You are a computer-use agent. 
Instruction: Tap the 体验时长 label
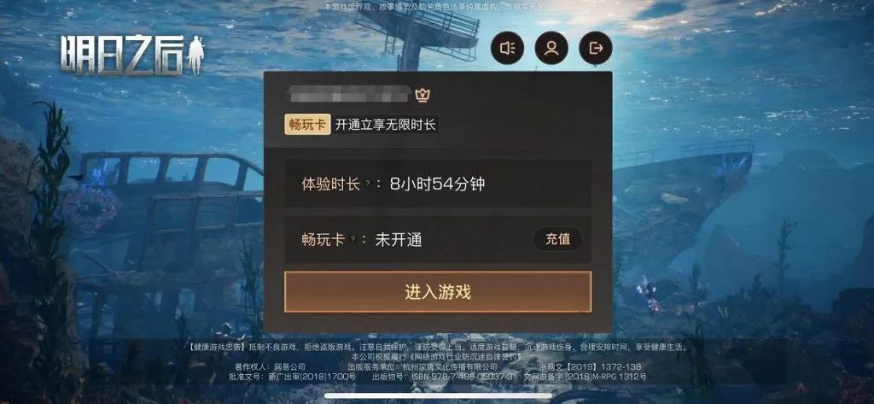(330, 184)
